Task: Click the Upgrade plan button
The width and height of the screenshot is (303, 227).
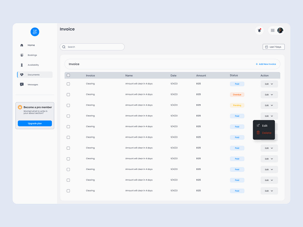Action: click(35, 123)
